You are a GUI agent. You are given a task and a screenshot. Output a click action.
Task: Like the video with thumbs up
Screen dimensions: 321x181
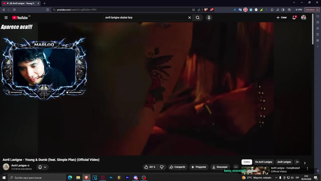tap(150, 167)
